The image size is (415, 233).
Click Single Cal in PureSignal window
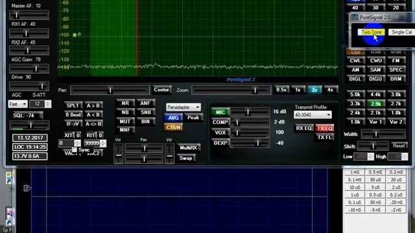401,32
